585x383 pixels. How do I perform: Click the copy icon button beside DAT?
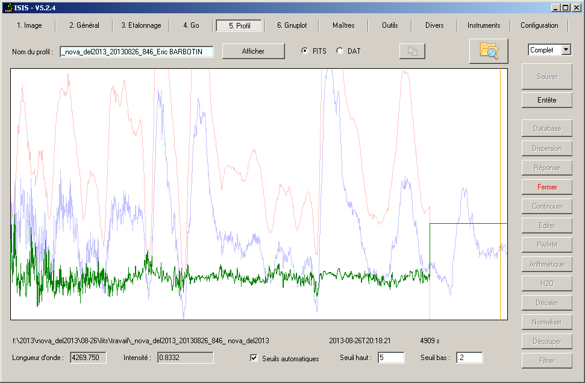click(412, 52)
